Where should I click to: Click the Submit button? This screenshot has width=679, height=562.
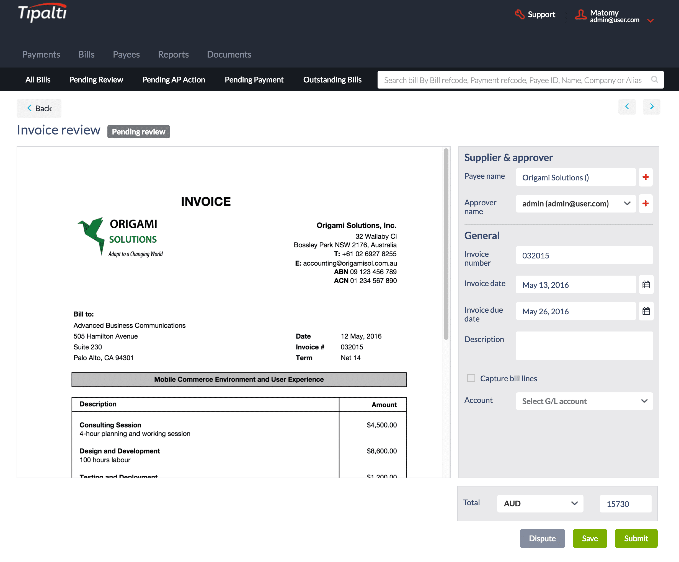pos(636,538)
